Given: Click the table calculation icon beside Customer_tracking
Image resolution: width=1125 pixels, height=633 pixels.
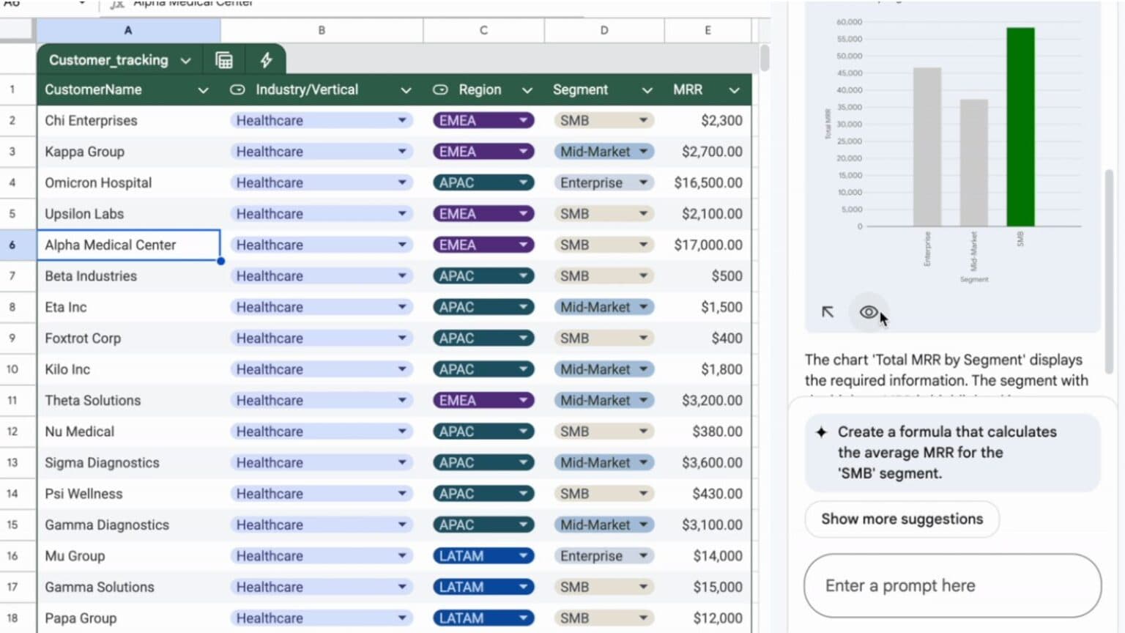Looking at the screenshot, I should coord(223,59).
